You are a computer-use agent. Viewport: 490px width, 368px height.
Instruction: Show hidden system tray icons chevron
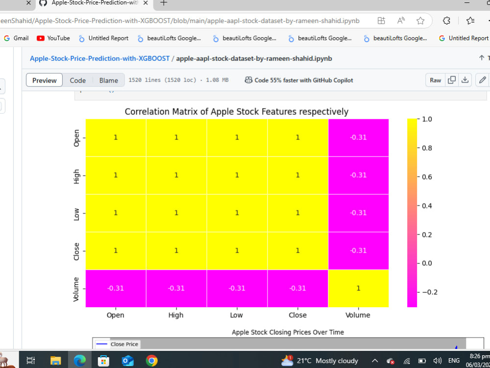click(x=375, y=361)
